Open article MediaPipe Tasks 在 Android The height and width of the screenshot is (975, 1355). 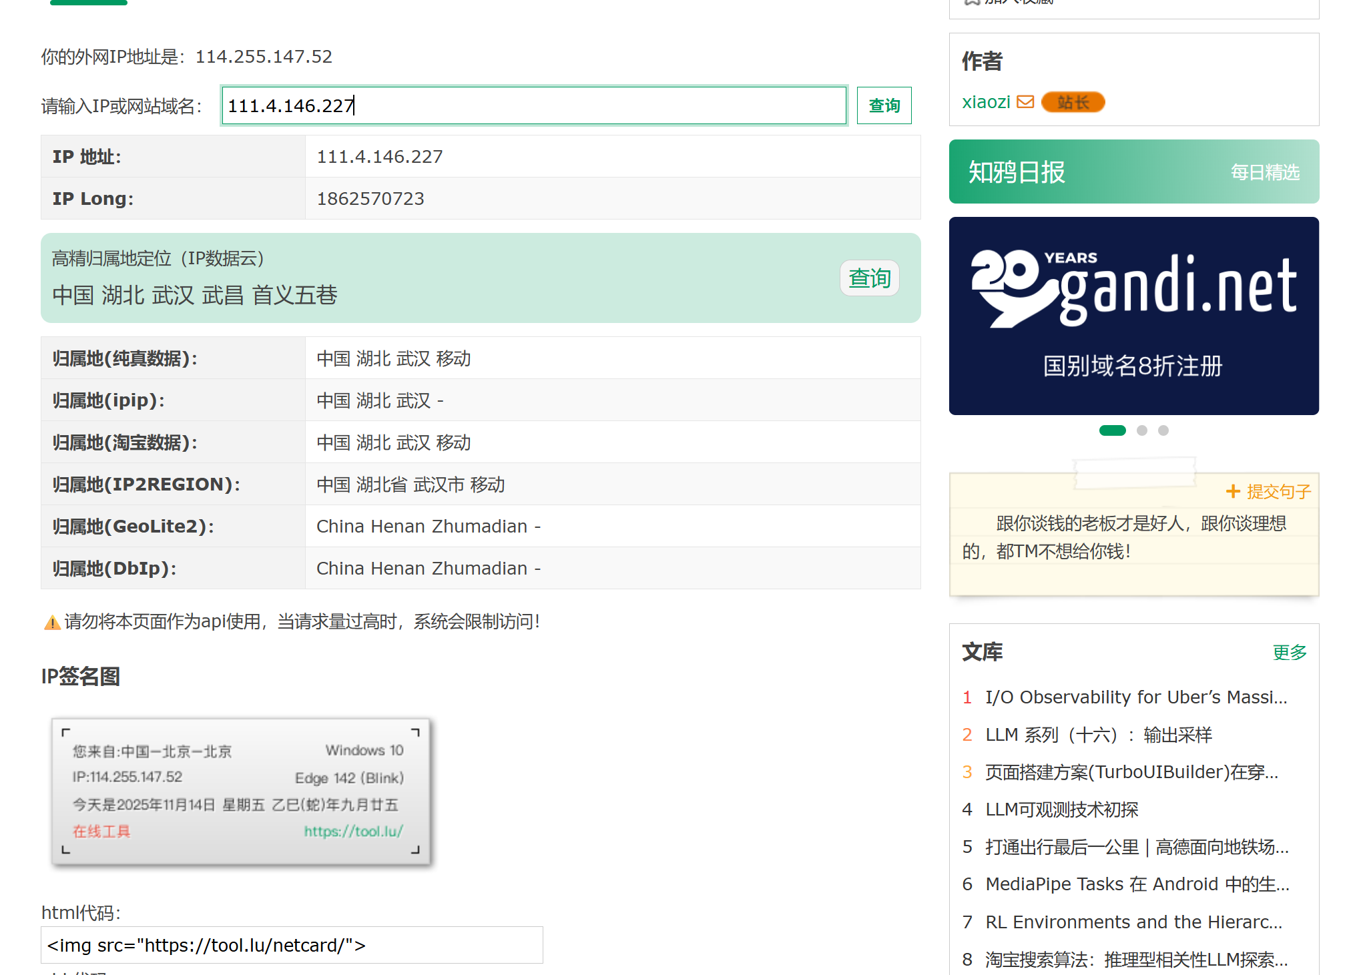pyautogui.click(x=1137, y=884)
